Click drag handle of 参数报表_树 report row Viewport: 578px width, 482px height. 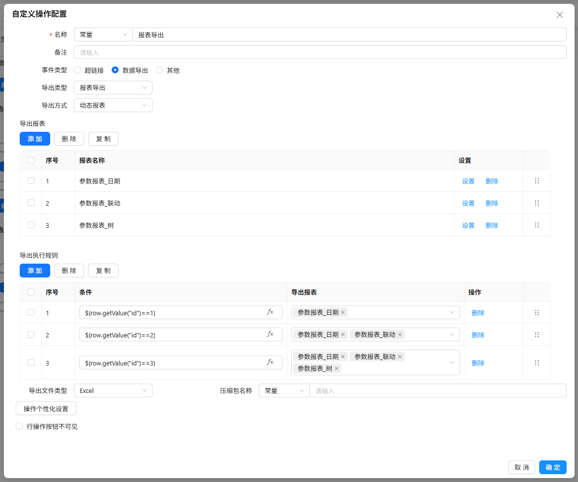coord(537,225)
